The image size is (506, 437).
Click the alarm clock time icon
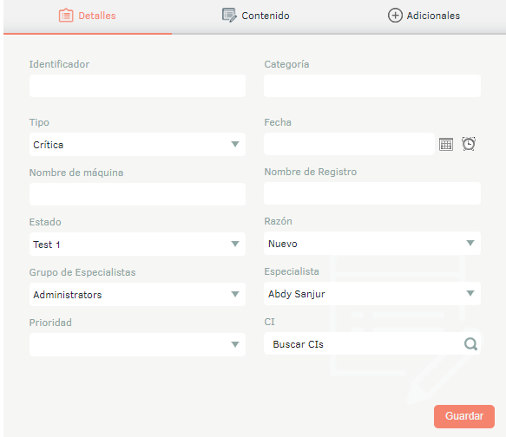[x=468, y=144]
